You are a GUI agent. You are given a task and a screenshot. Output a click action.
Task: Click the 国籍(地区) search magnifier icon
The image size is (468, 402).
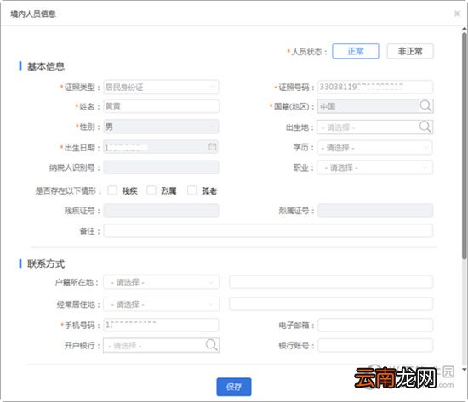425,106
